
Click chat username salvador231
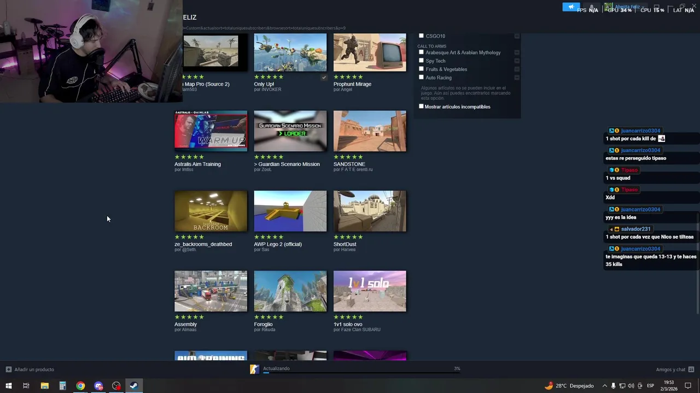(635, 229)
